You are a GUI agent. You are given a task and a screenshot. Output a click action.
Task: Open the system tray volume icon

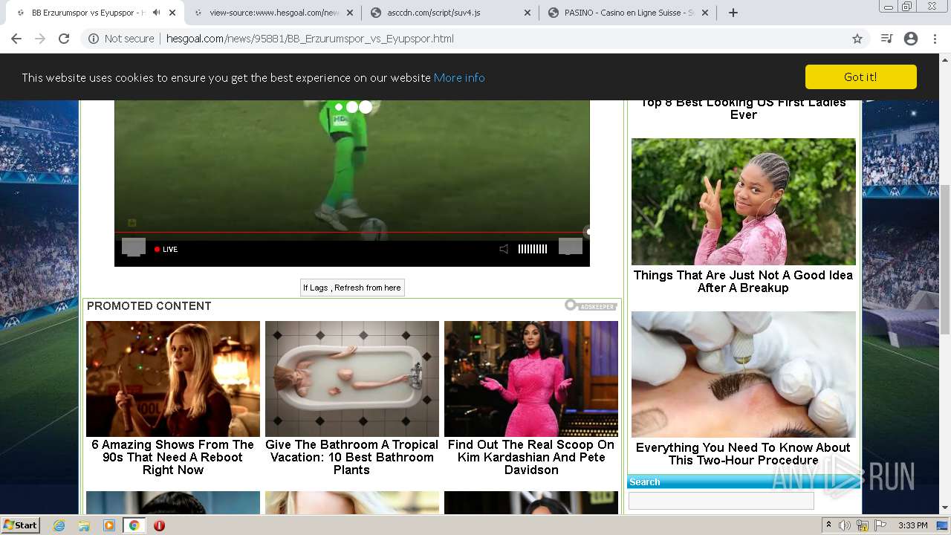click(x=845, y=525)
